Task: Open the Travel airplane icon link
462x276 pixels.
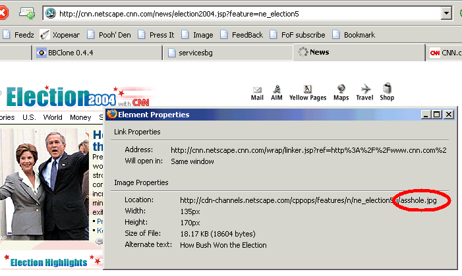Action: pos(364,93)
